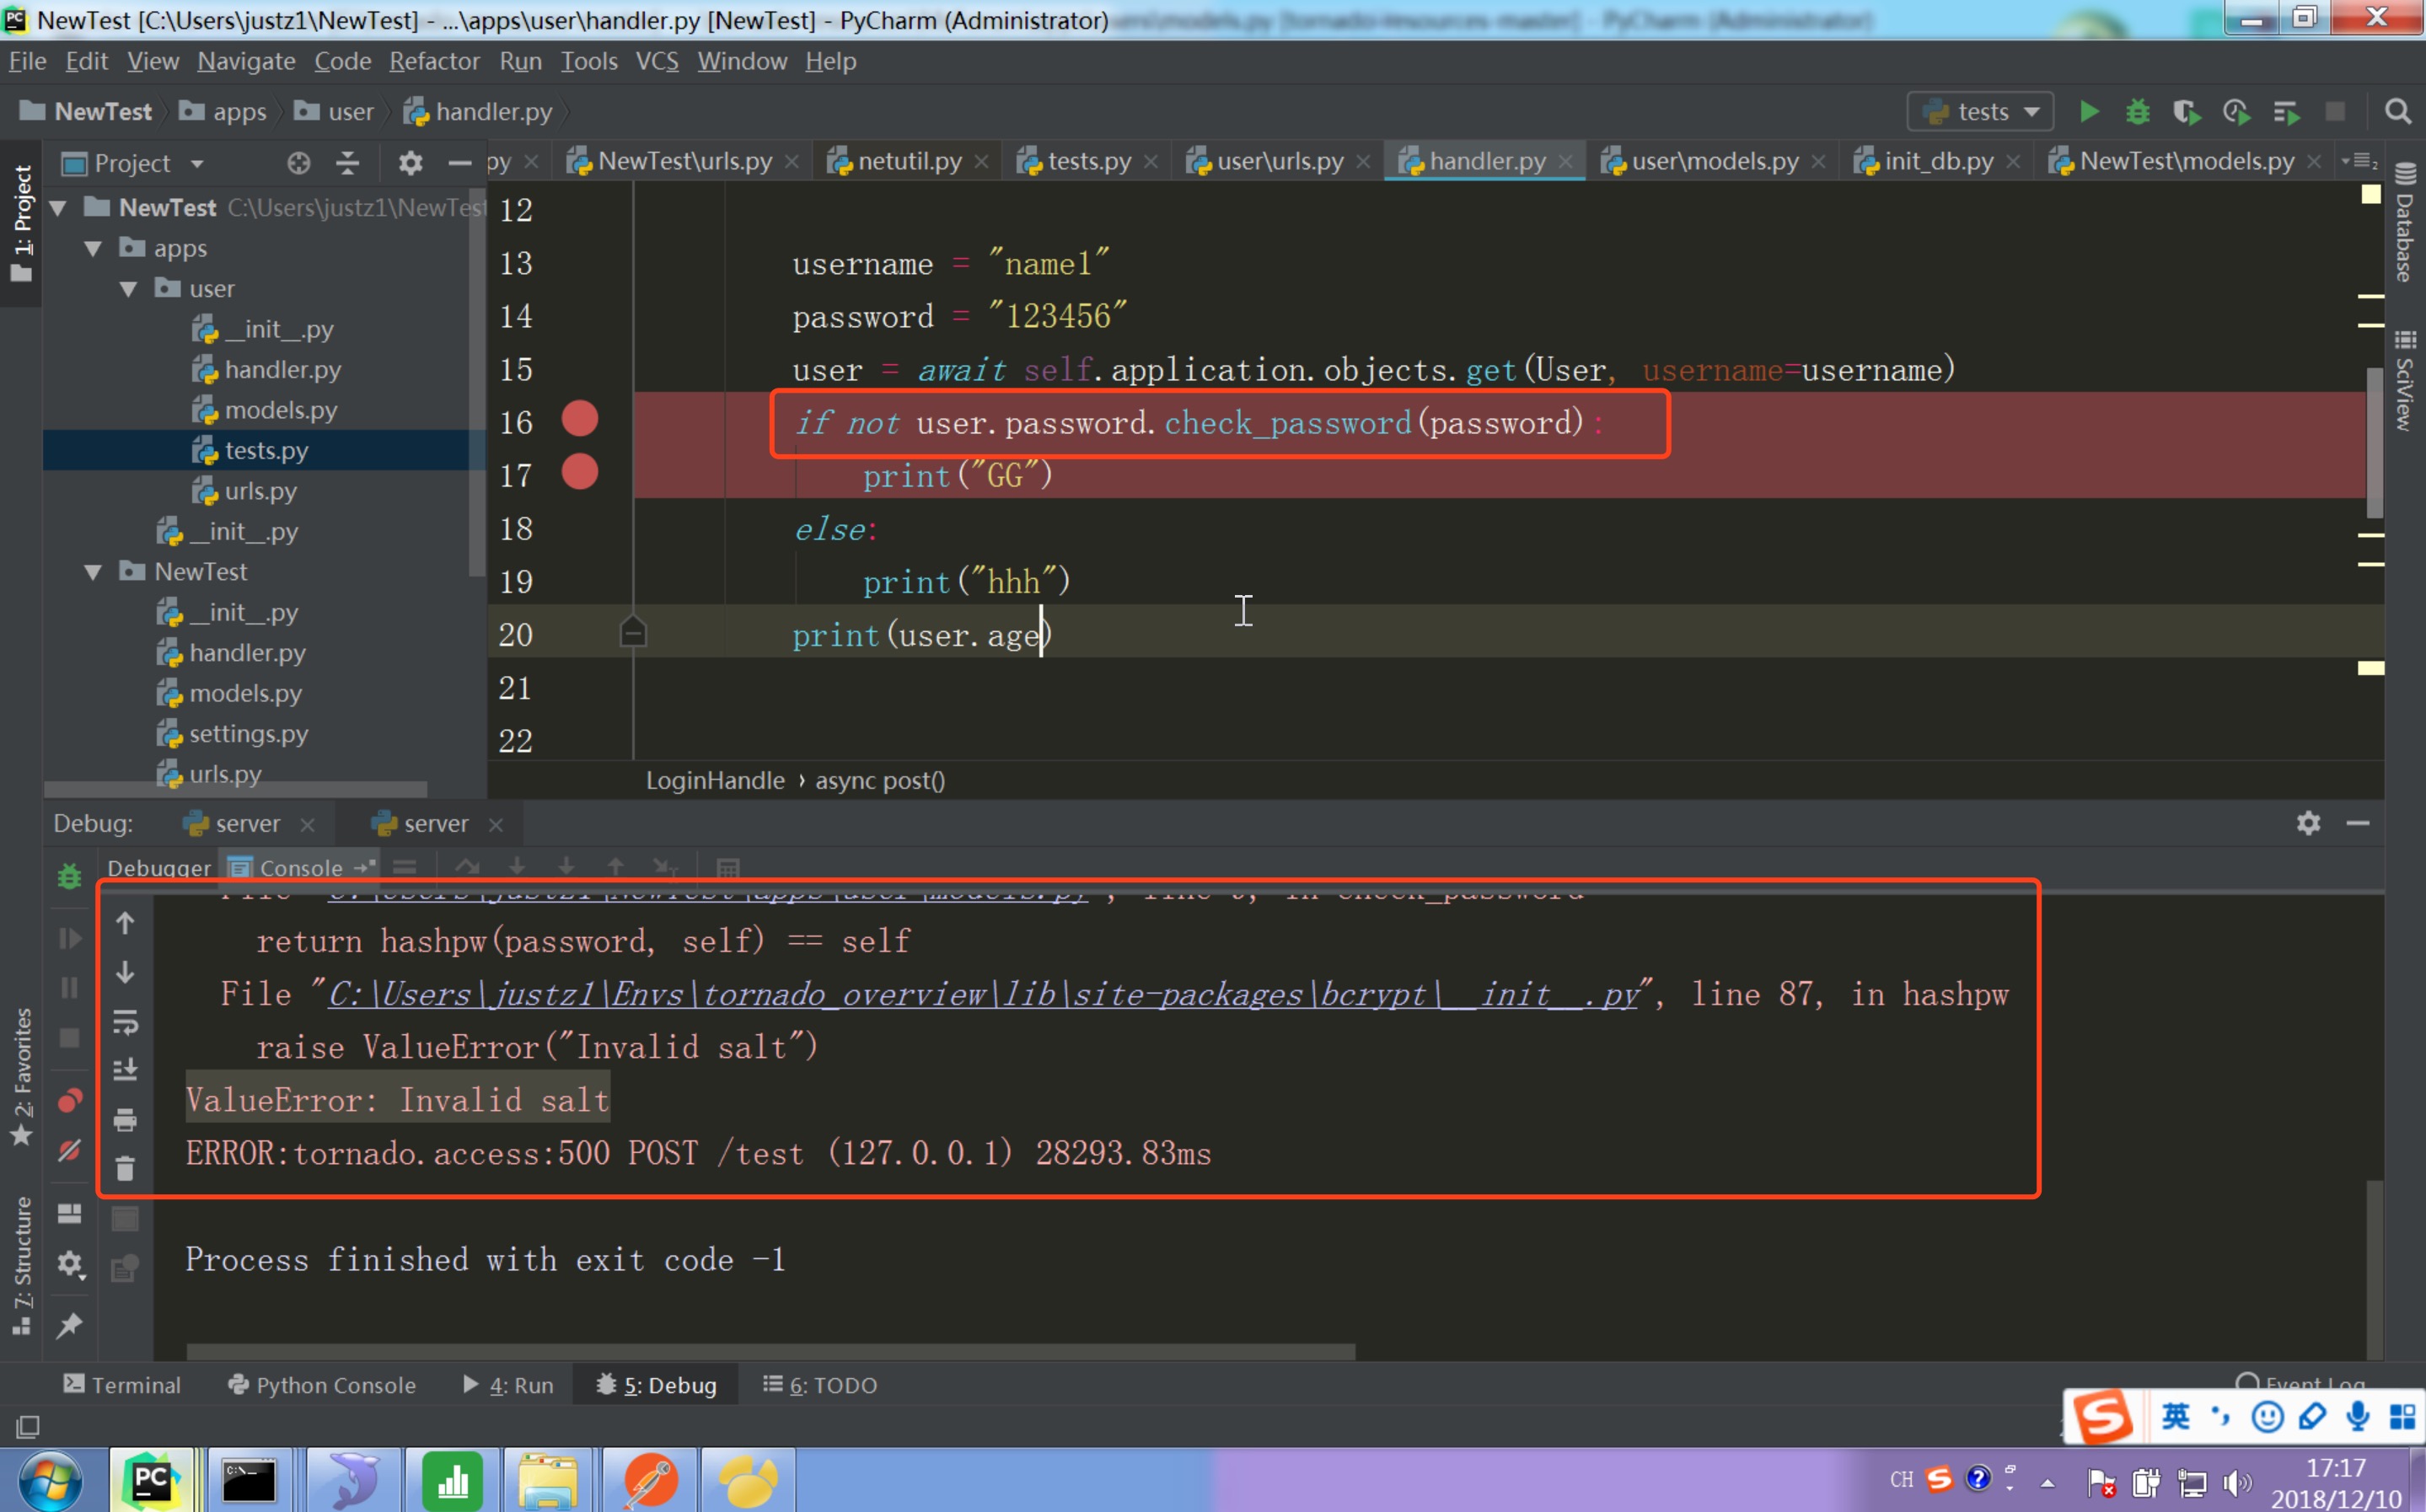This screenshot has width=2426, height=1512.
Task: Click the green Run button in toolbar
Action: coord(2088,112)
